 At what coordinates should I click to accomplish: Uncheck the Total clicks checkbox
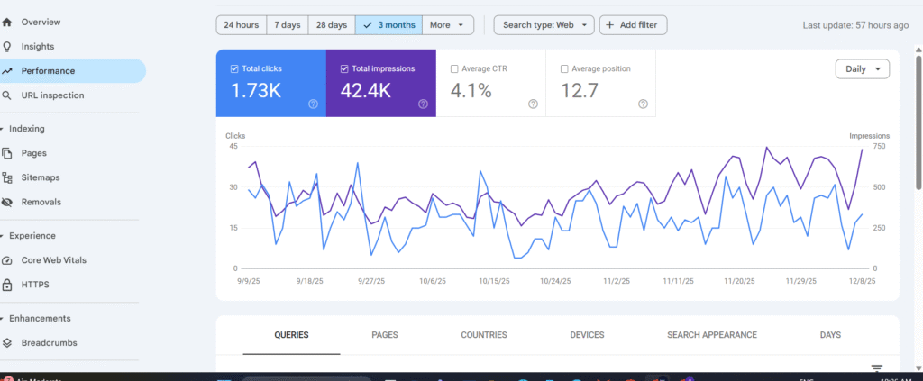point(235,68)
